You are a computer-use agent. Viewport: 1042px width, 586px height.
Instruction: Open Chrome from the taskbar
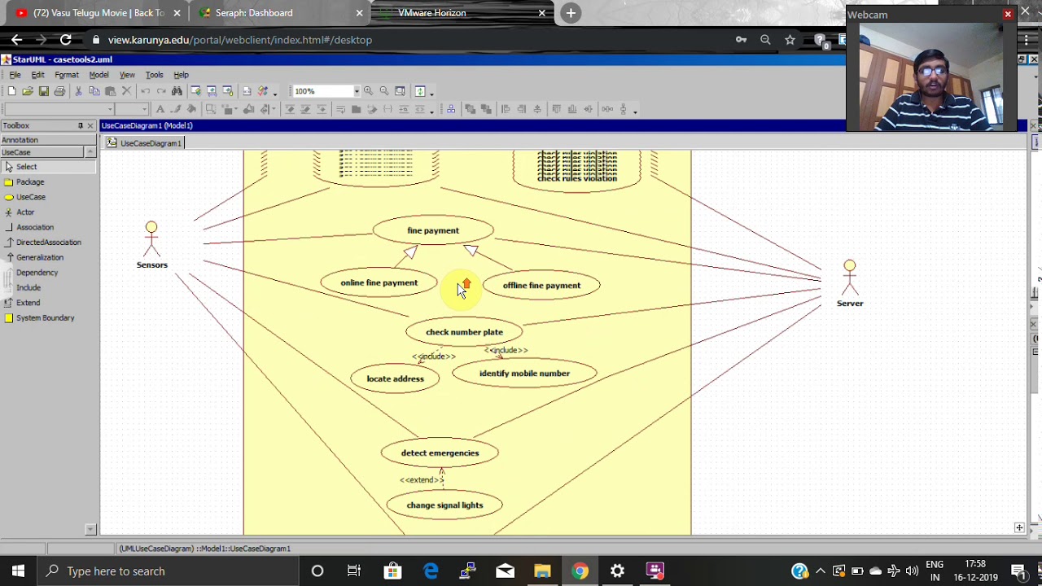click(580, 571)
